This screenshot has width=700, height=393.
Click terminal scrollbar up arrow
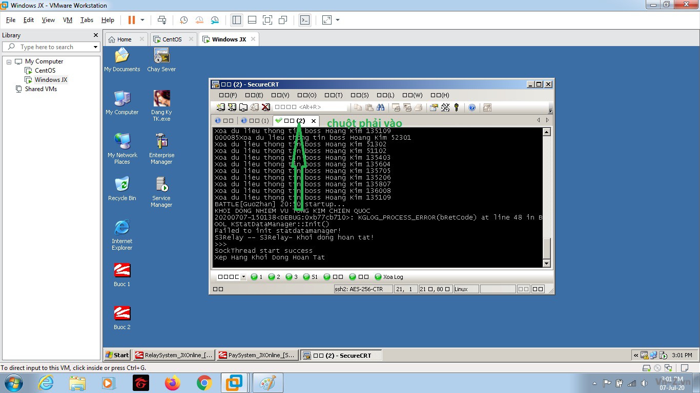pyautogui.click(x=546, y=132)
